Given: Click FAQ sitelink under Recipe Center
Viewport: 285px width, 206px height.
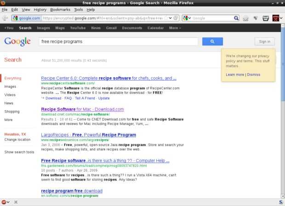Looking at the screenshot, I should pyautogui.click(x=68, y=98).
